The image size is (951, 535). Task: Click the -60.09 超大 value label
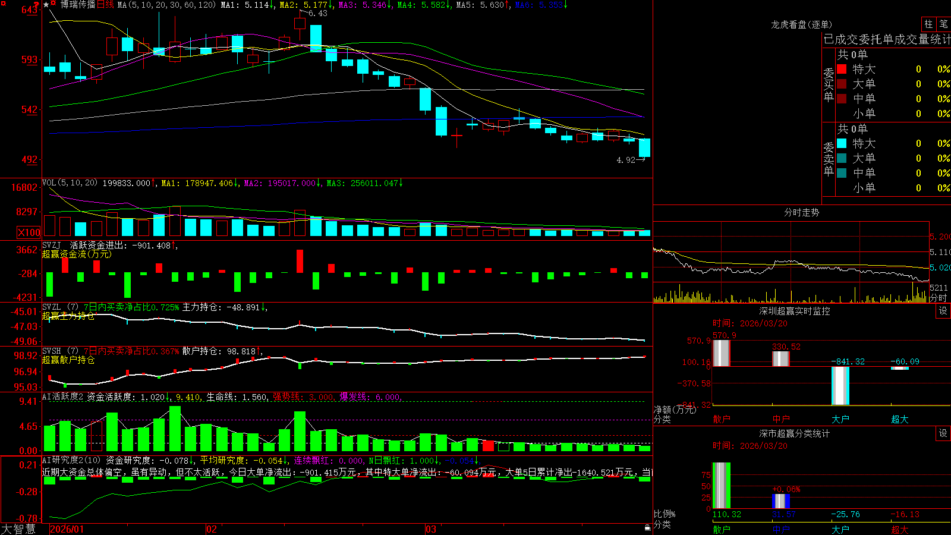(905, 361)
